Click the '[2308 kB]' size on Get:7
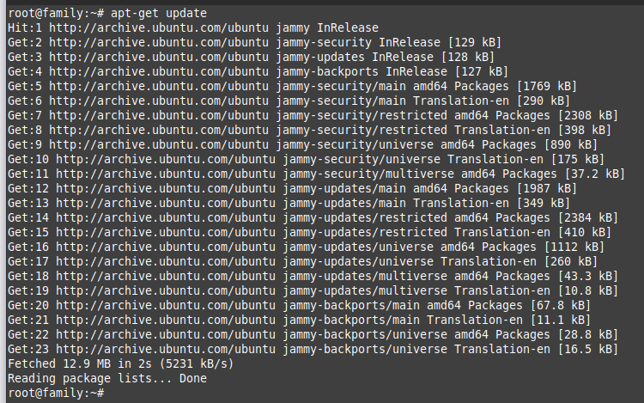Image resolution: width=644 pixels, height=403 pixels. tap(586, 115)
